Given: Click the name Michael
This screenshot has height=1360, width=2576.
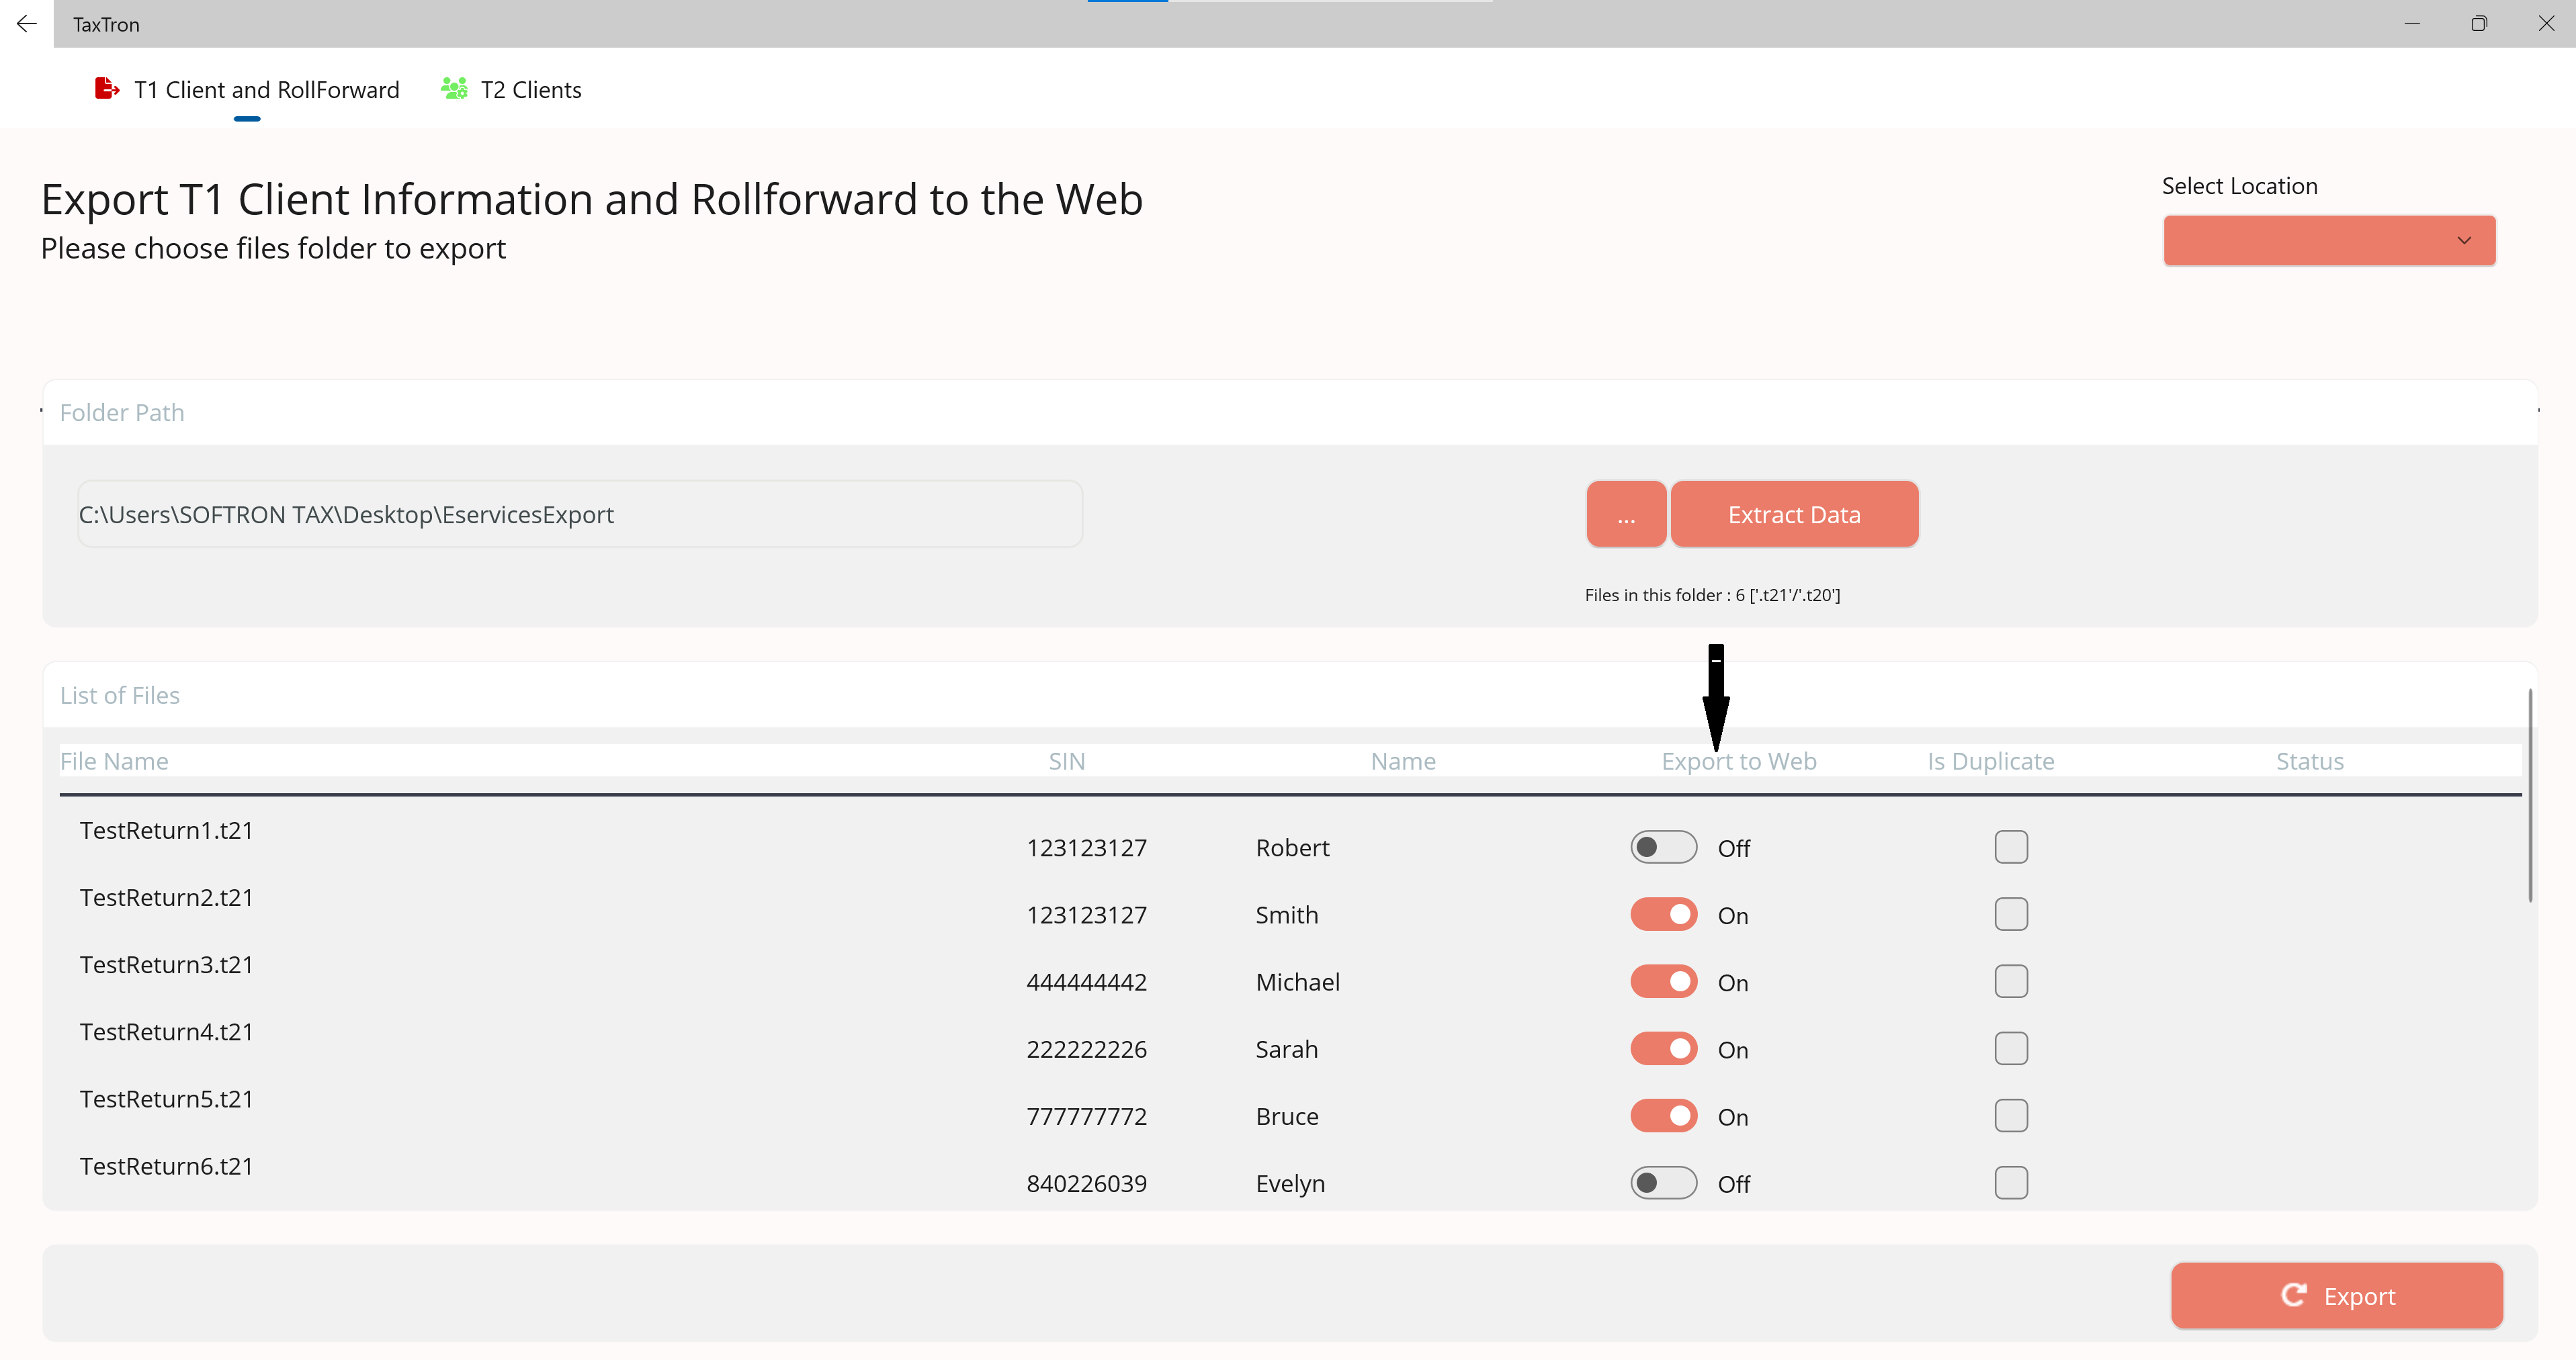Looking at the screenshot, I should click(1298, 983).
